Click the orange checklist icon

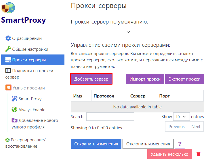(8, 87)
